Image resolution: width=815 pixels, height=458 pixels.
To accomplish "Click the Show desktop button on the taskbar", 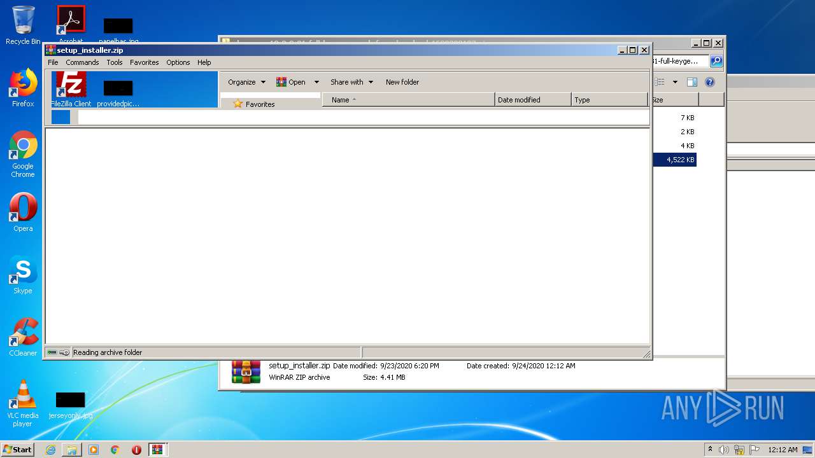I will [x=808, y=450].
